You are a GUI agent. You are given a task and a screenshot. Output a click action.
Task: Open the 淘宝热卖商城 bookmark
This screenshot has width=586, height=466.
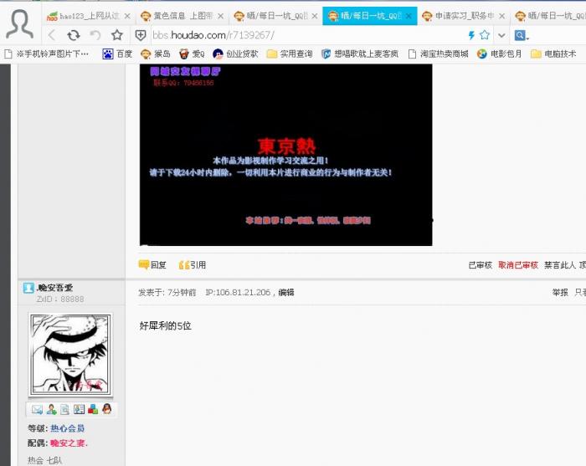(x=438, y=54)
